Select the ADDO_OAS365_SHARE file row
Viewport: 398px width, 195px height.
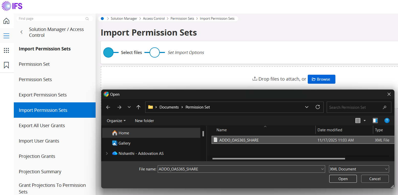click(x=239, y=140)
